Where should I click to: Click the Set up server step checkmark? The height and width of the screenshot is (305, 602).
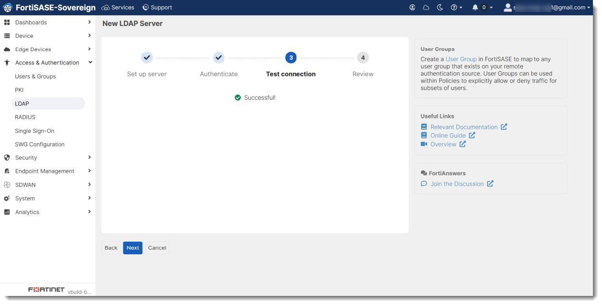[x=147, y=58]
